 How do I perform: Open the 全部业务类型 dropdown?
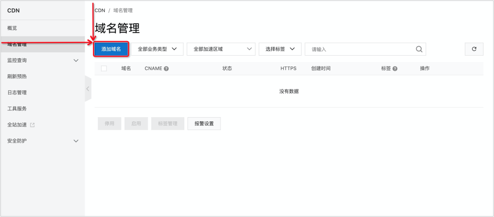(x=157, y=49)
